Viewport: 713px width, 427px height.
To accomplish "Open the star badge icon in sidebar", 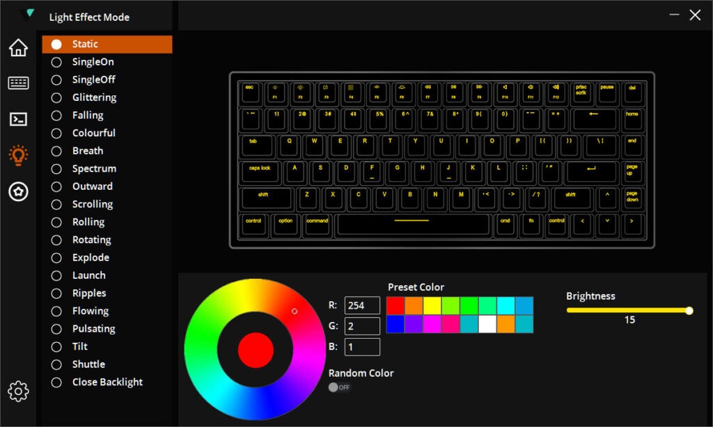I will pyautogui.click(x=18, y=192).
